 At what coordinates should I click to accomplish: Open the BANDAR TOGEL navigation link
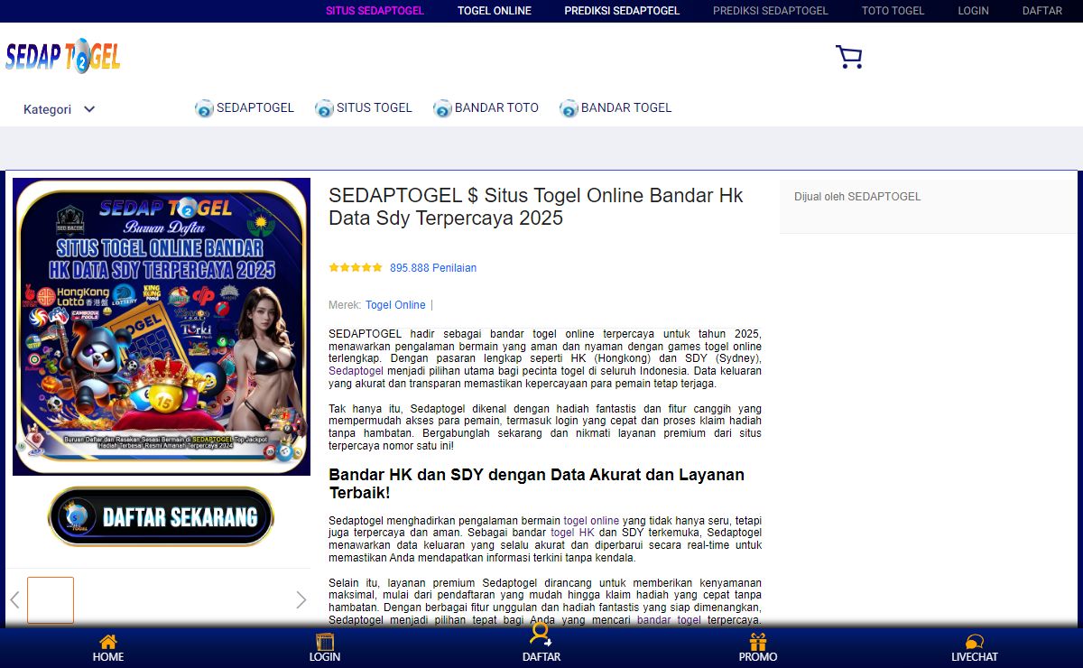click(x=626, y=107)
